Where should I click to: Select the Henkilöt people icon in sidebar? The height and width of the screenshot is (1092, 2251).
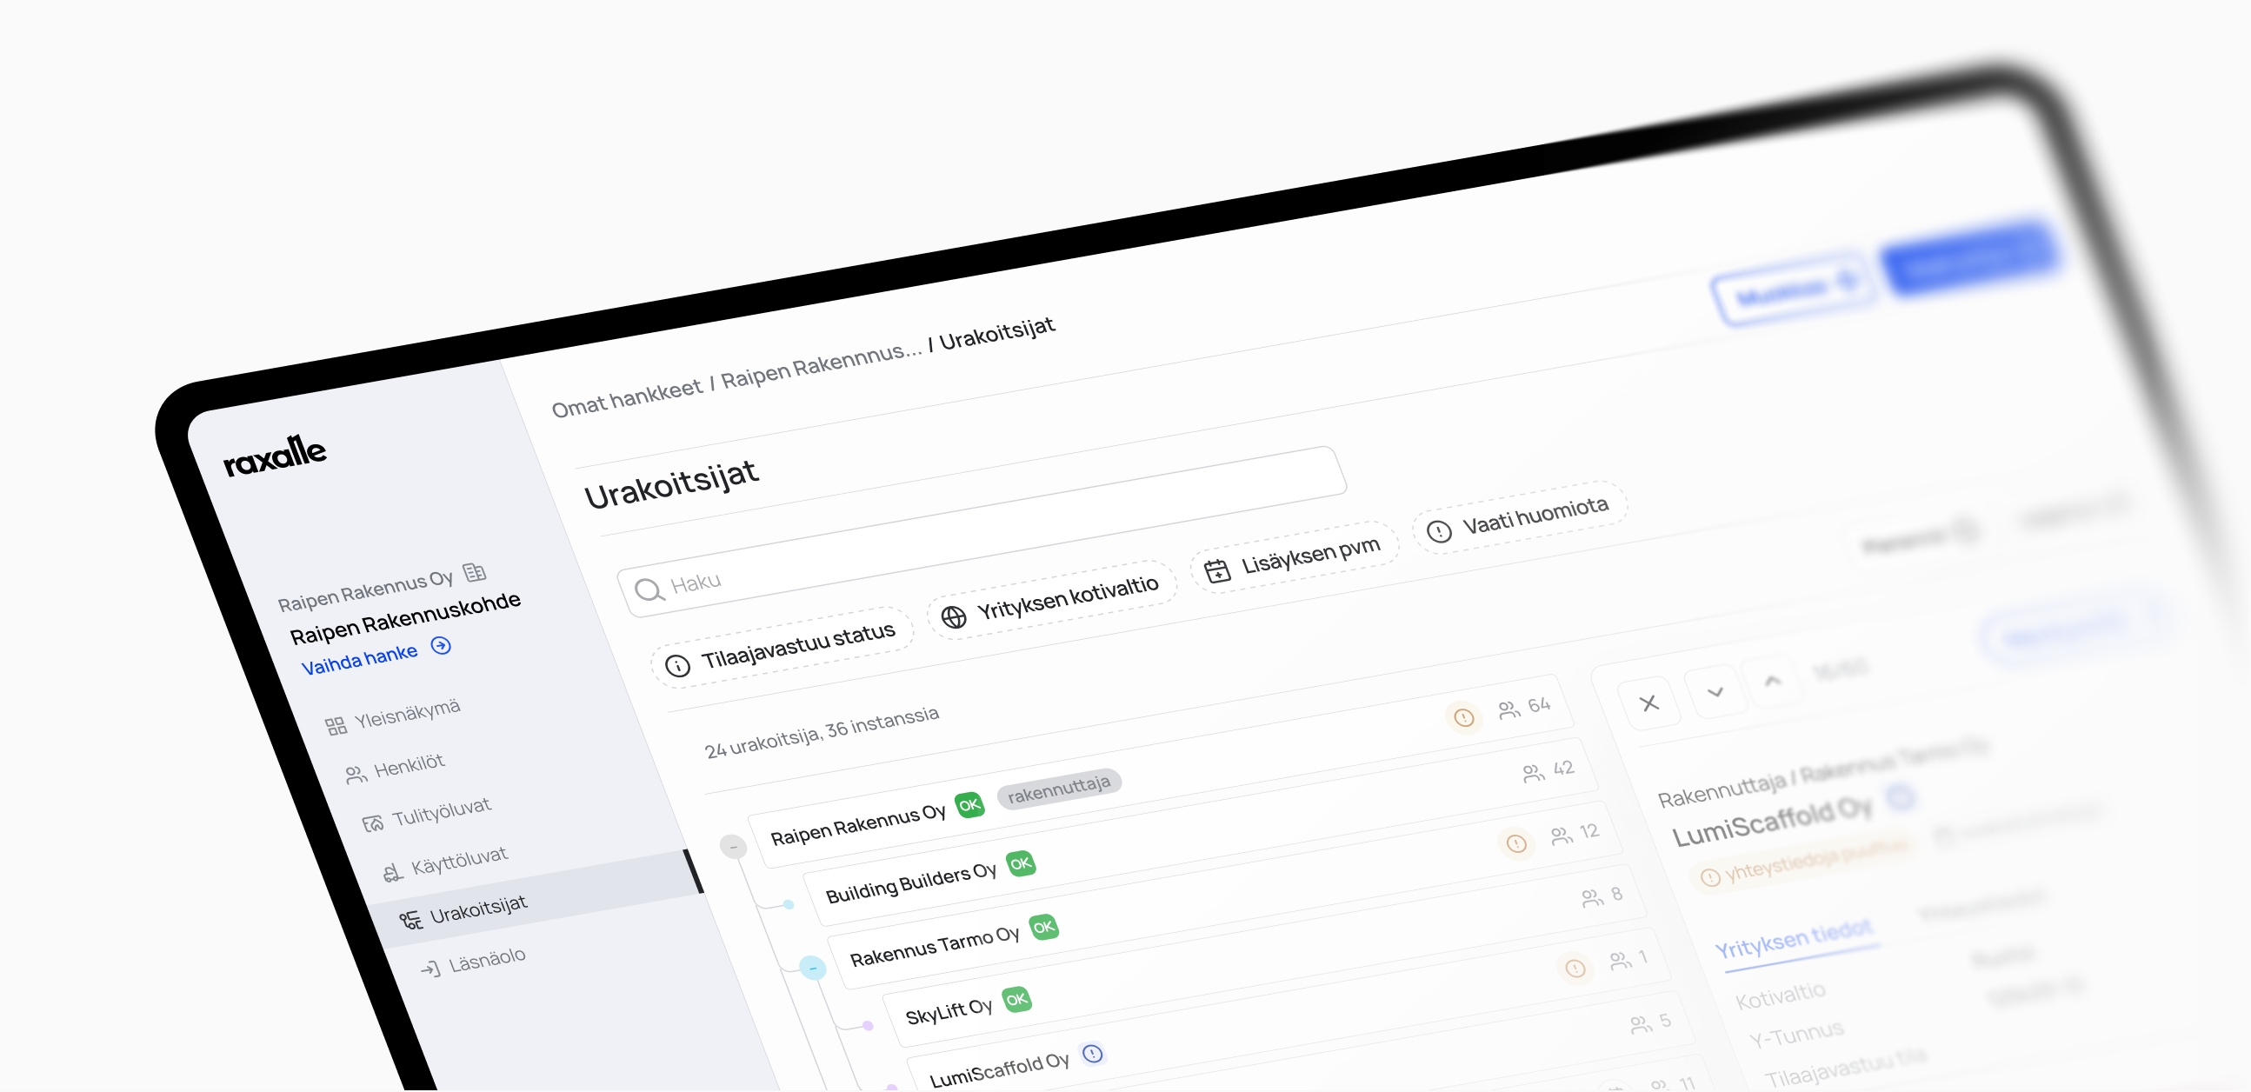(356, 774)
